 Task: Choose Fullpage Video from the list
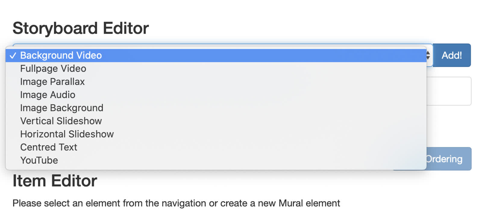pyautogui.click(x=216, y=69)
